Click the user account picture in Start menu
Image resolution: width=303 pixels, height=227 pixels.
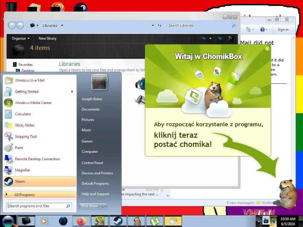tap(99, 82)
